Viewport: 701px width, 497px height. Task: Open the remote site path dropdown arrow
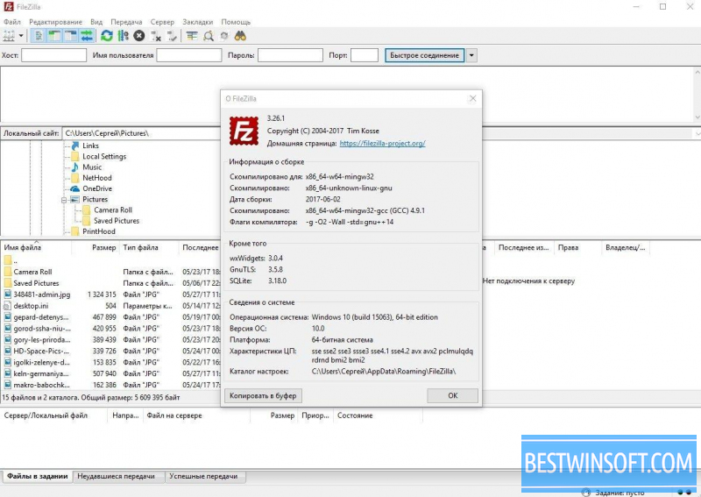(697, 133)
